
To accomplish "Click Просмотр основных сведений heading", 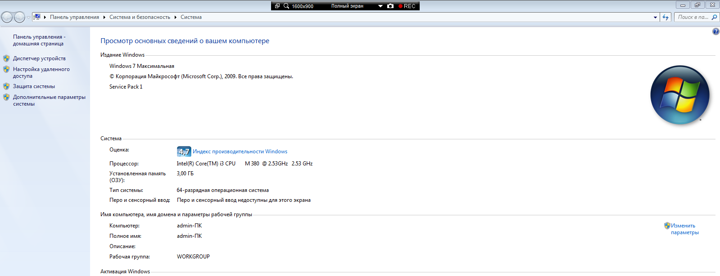I will click(185, 41).
